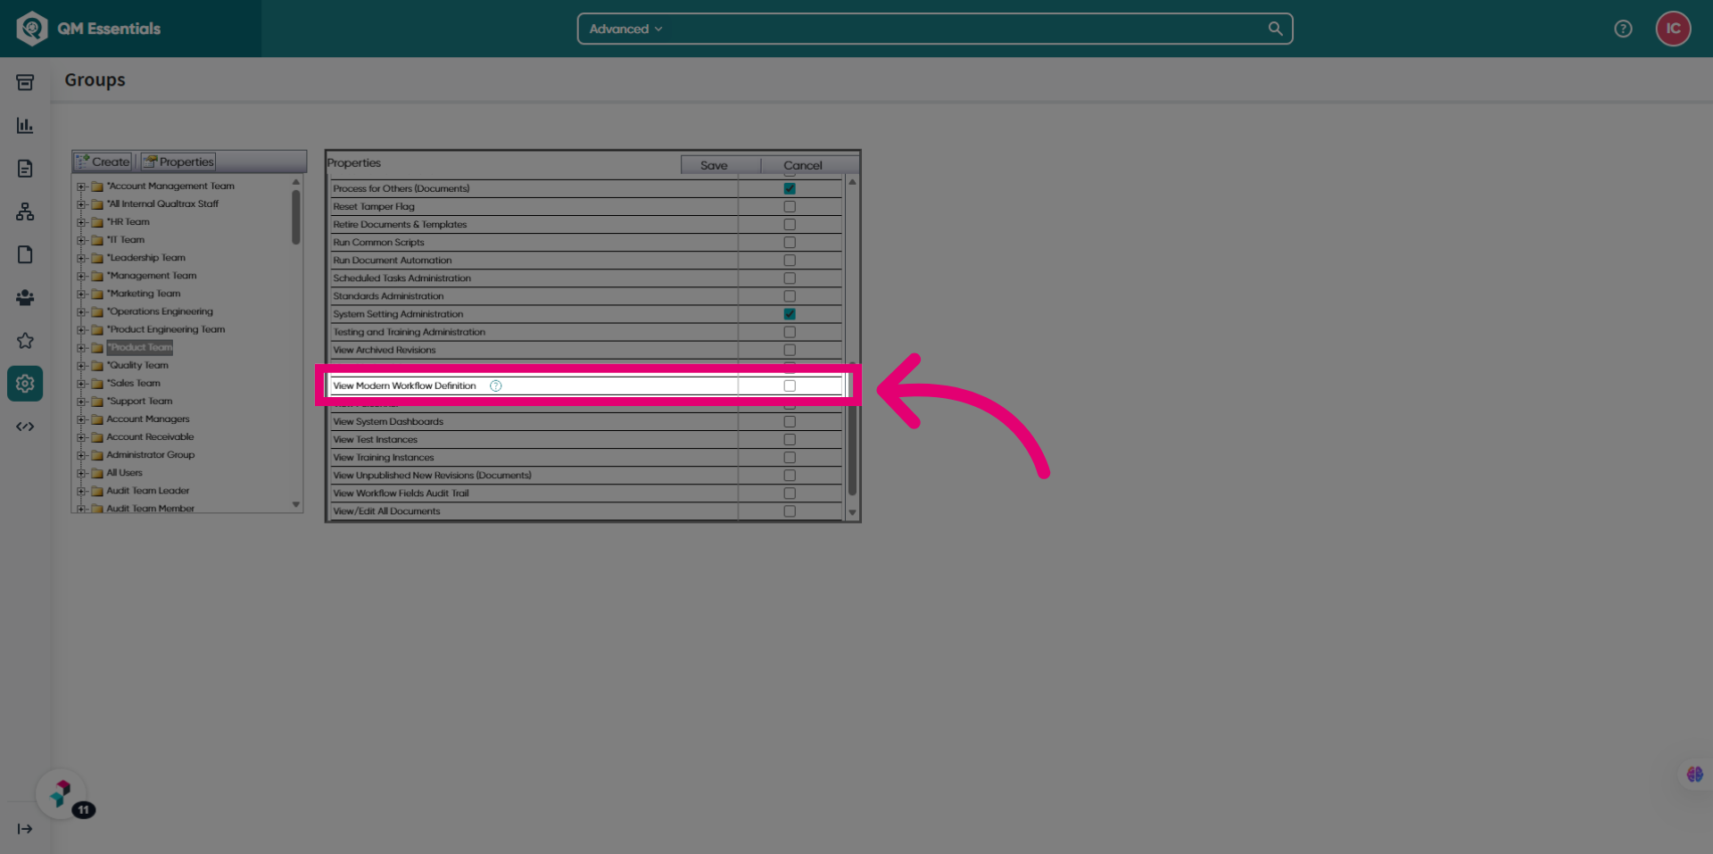Viewport: 1713px width, 854px height.
Task: Open the help question mark icon
Action: click(1623, 29)
